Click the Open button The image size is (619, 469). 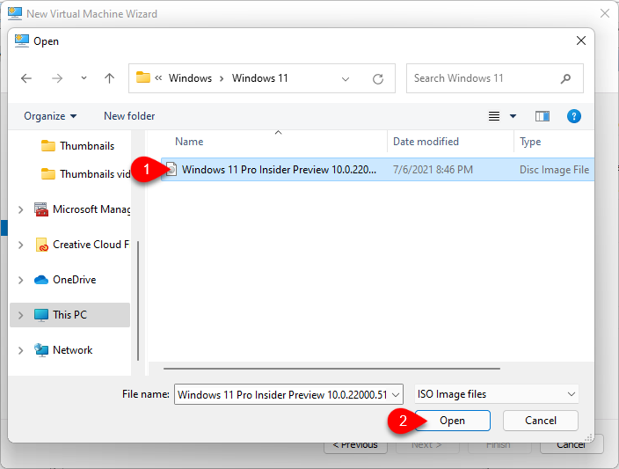453,421
